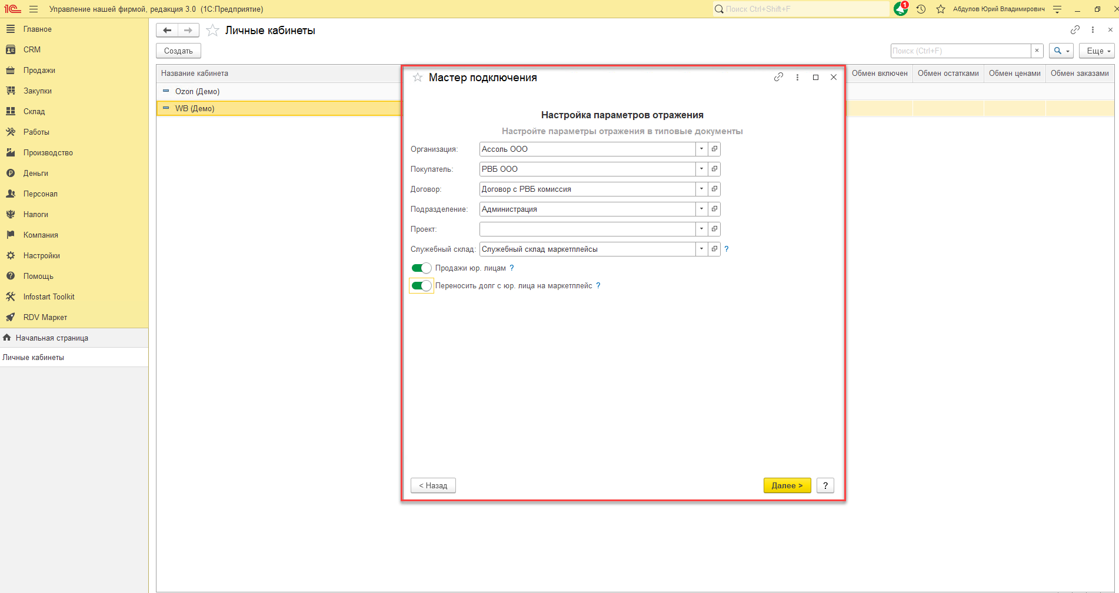1119x593 pixels.
Task: Click the notifications bell icon
Action: point(900,9)
